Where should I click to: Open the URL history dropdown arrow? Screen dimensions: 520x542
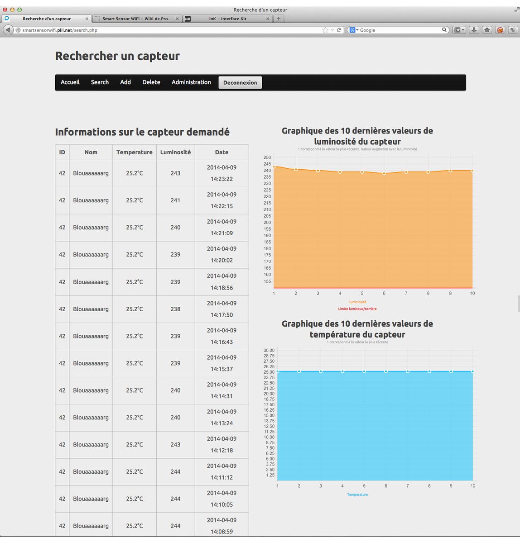pos(332,30)
